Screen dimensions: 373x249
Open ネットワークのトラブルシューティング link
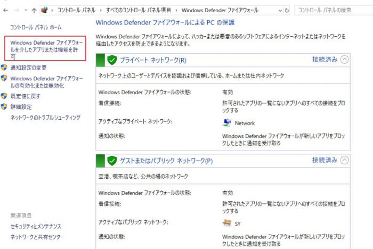(x=45, y=118)
